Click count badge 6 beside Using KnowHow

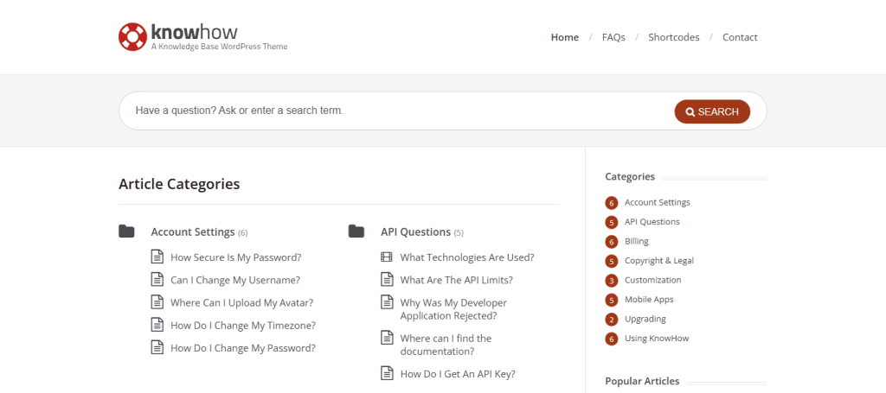[x=612, y=339]
